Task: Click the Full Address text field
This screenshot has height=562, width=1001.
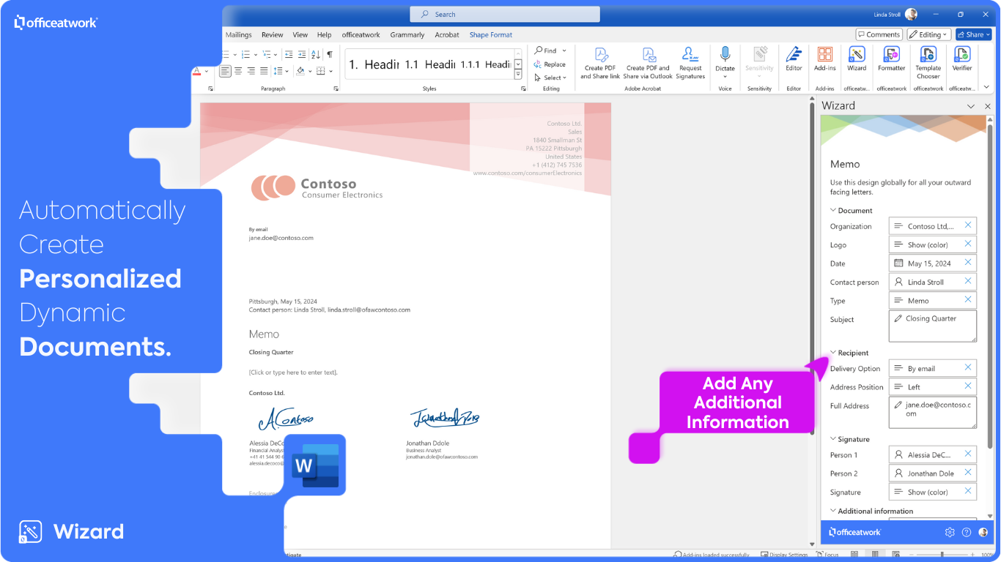Action: click(932, 412)
